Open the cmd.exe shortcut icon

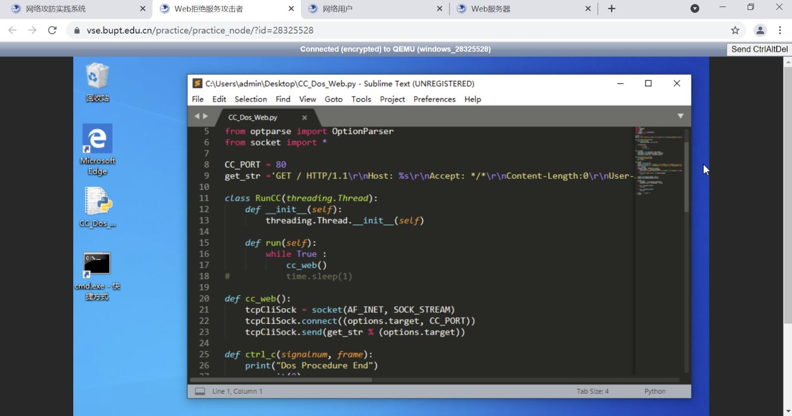coord(97,276)
